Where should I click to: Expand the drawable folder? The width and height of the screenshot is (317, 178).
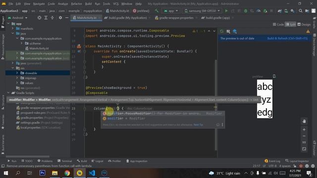[17, 73]
